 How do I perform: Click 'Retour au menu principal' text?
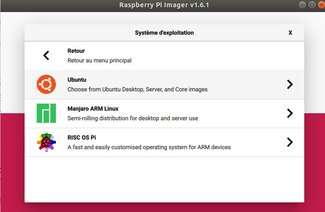99,60
